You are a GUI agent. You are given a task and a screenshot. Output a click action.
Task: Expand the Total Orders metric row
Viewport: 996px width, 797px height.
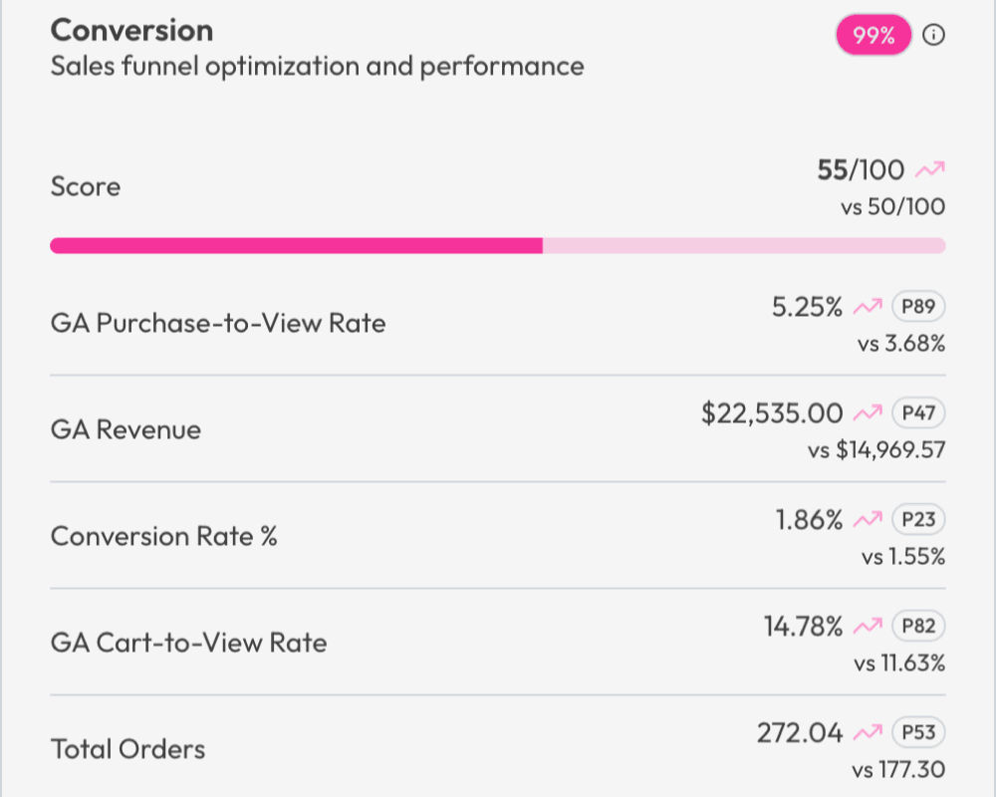127,748
